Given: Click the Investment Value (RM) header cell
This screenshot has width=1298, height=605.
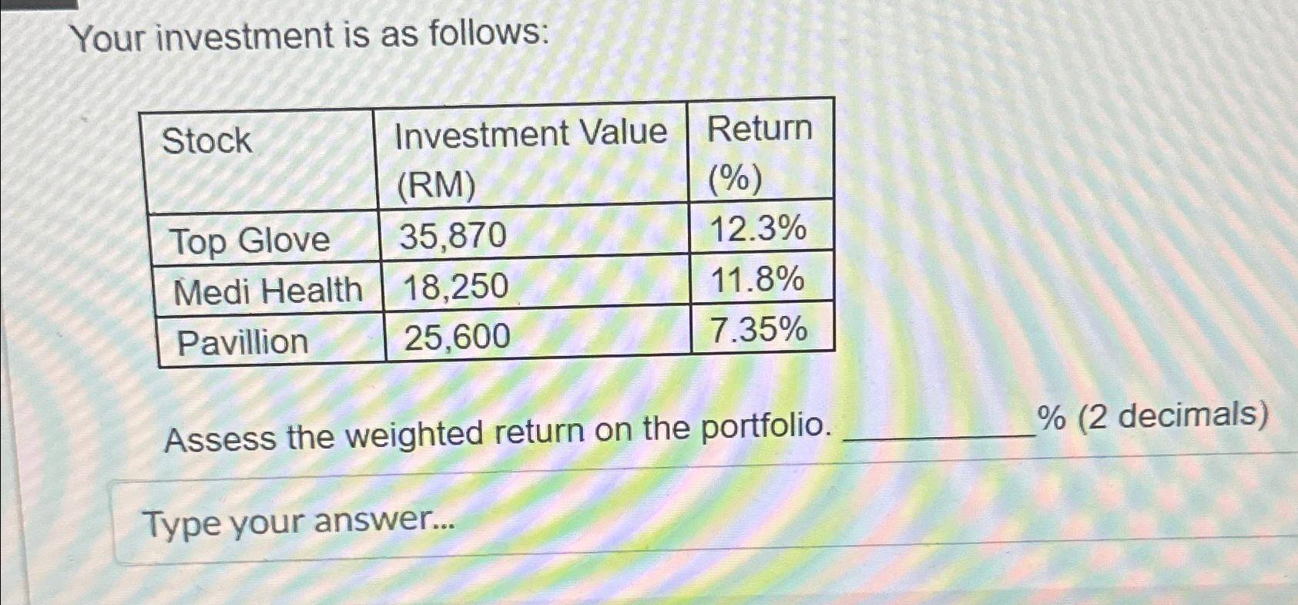Looking at the screenshot, I should [532, 154].
